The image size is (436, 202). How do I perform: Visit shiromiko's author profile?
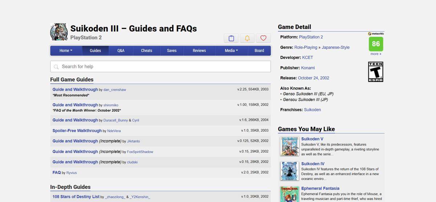pos(111,105)
